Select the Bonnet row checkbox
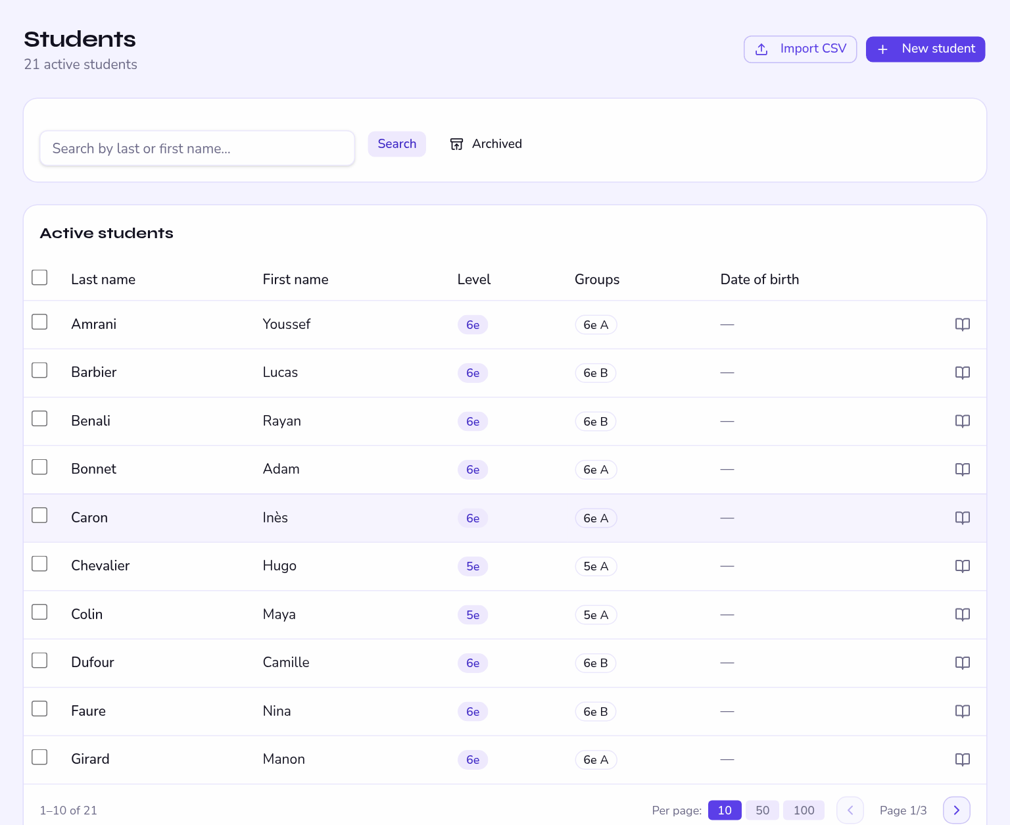Viewport: 1010px width, 825px height. 39,467
